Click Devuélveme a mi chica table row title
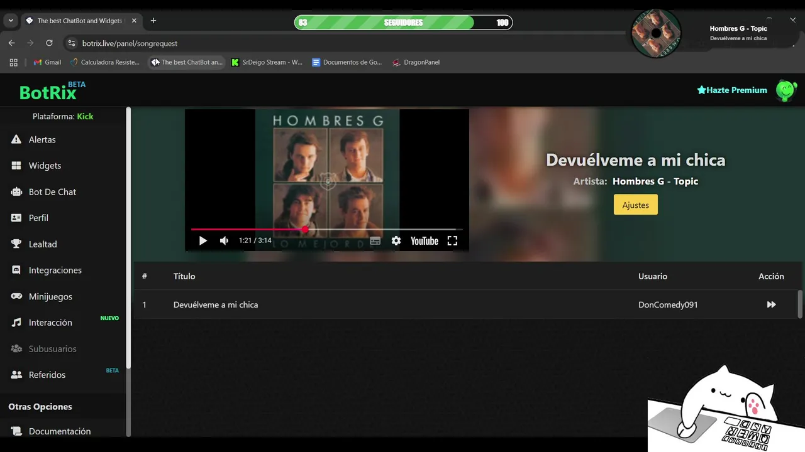Viewport: 805px width, 452px height. [x=216, y=304]
